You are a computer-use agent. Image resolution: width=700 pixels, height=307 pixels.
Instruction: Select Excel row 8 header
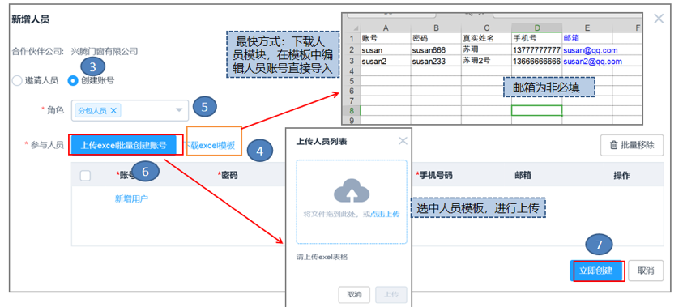351,110
